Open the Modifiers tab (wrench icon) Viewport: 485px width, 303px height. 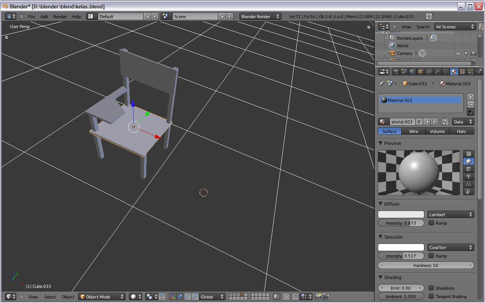coord(437,72)
